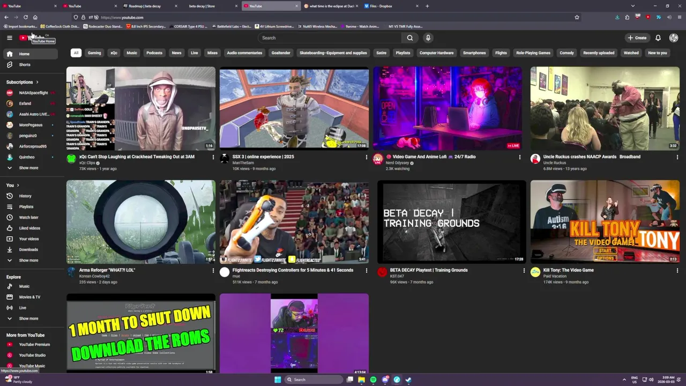
Task: Open options for BETA DECAY Playtest video
Action: click(524, 270)
